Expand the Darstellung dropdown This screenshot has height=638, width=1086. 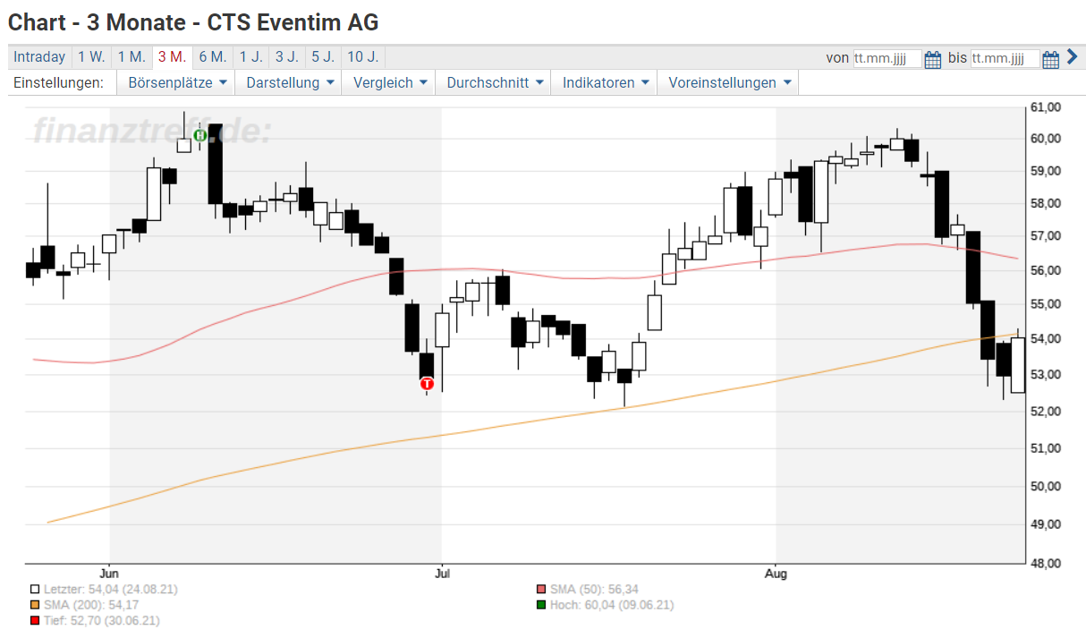coord(291,83)
